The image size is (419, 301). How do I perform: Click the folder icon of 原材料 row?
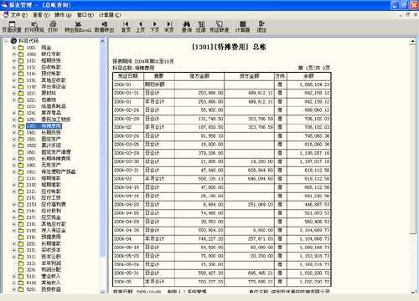click(21, 94)
